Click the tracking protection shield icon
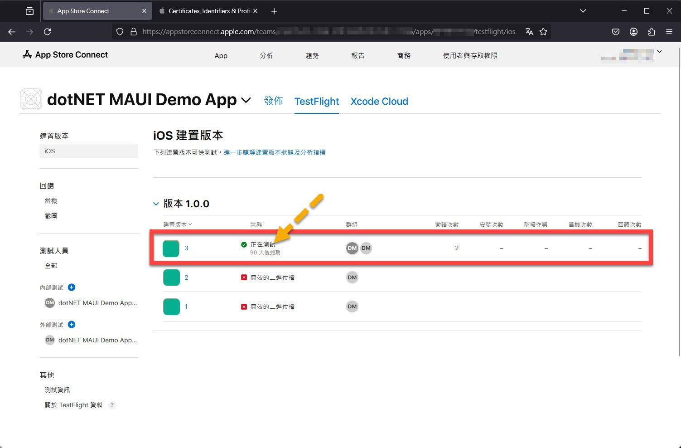Image resolution: width=681 pixels, height=448 pixels. click(120, 32)
